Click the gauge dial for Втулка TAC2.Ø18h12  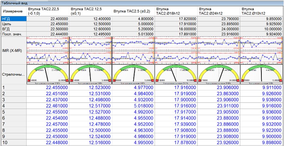pos(176,74)
